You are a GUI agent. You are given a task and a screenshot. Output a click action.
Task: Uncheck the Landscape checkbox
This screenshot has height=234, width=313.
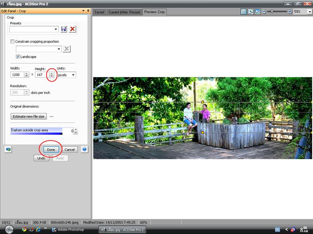(18, 57)
